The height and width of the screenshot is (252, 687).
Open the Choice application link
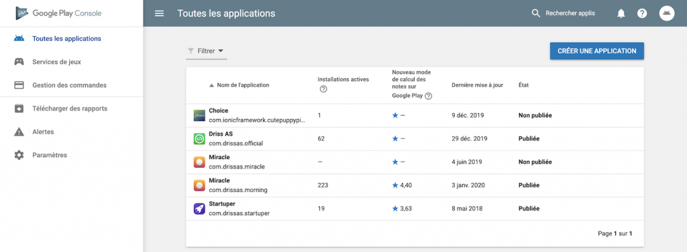219,111
